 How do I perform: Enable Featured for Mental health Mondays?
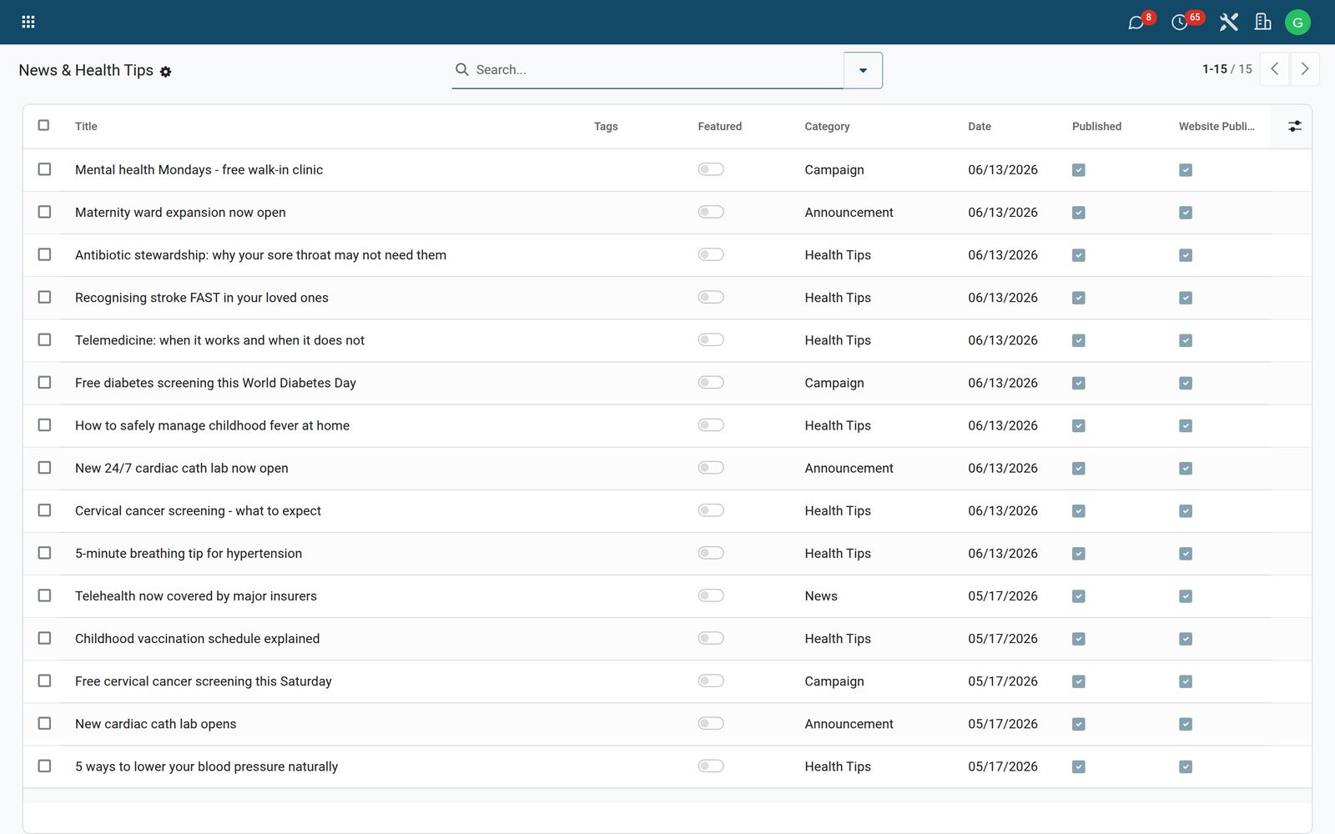711,169
